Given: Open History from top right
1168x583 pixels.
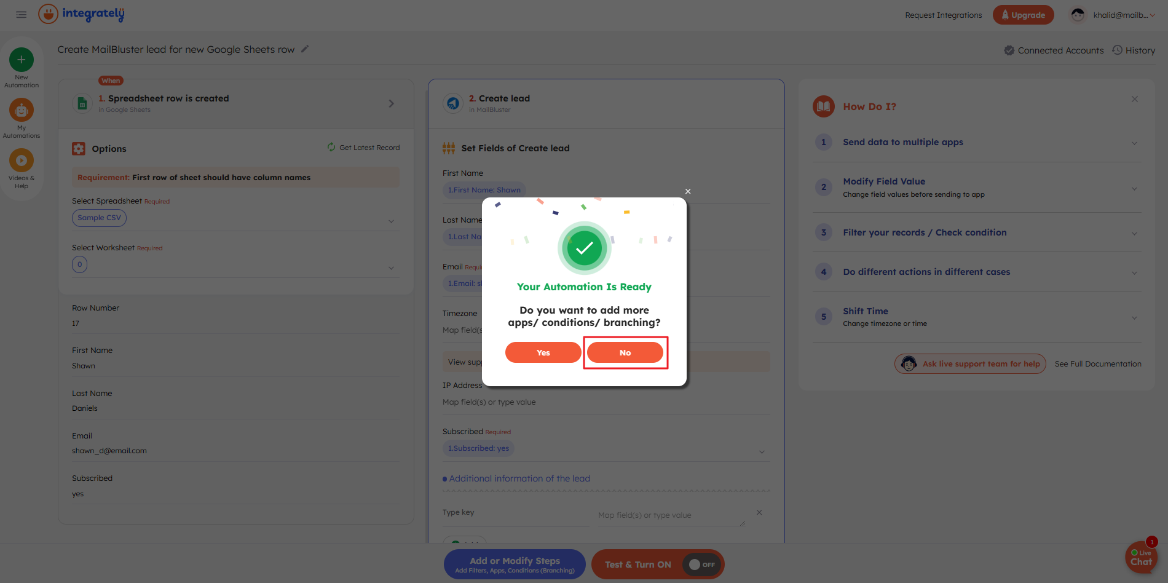Looking at the screenshot, I should tap(1134, 50).
